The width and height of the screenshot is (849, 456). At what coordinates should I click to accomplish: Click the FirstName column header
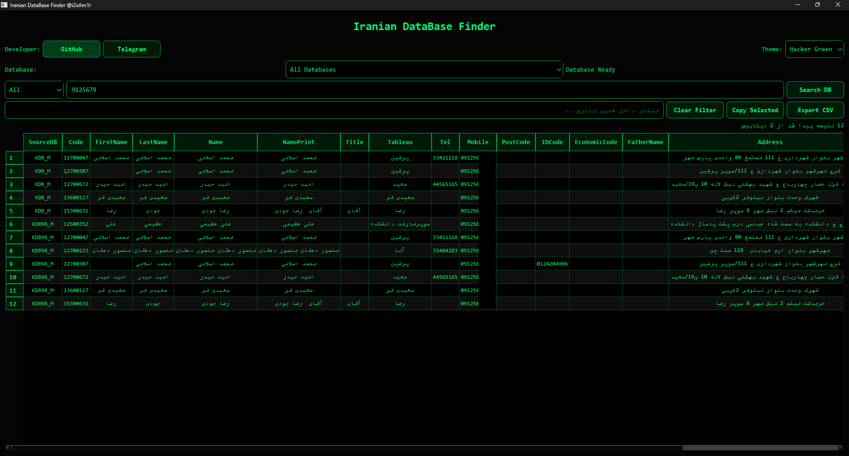(x=111, y=142)
